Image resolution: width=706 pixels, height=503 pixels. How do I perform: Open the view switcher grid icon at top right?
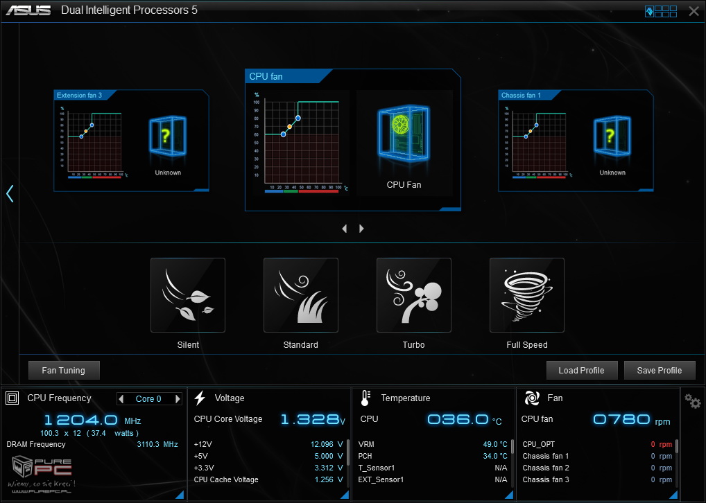tap(661, 11)
